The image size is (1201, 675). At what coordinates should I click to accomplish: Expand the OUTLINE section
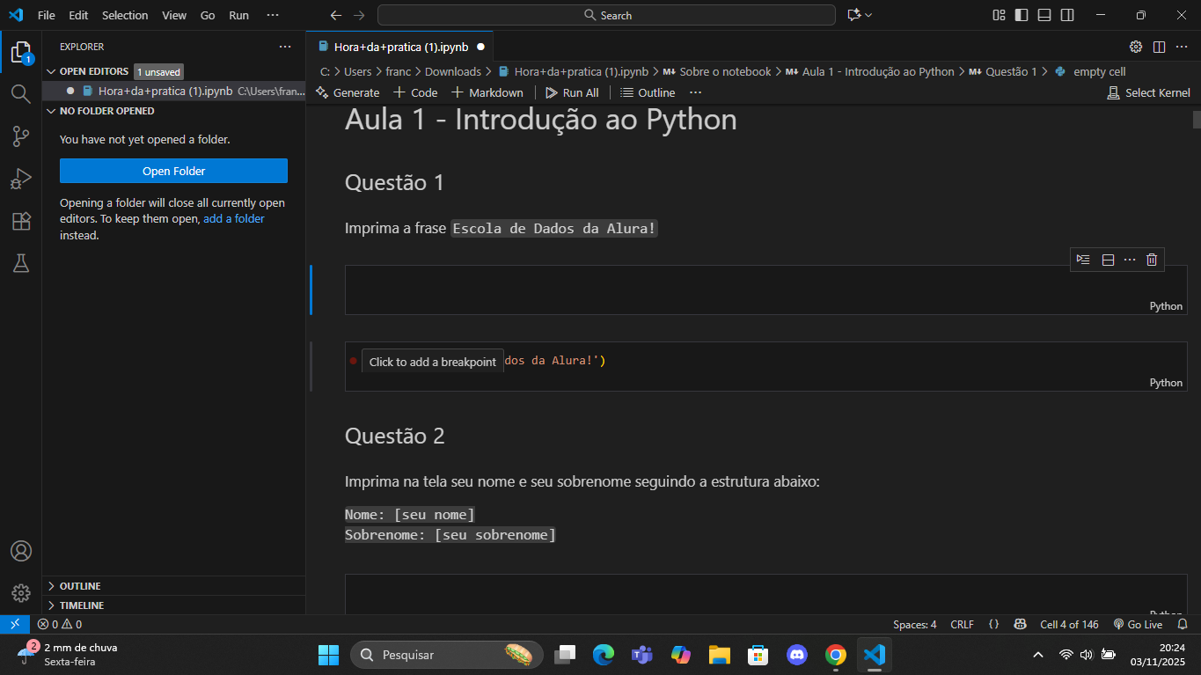coord(79,585)
